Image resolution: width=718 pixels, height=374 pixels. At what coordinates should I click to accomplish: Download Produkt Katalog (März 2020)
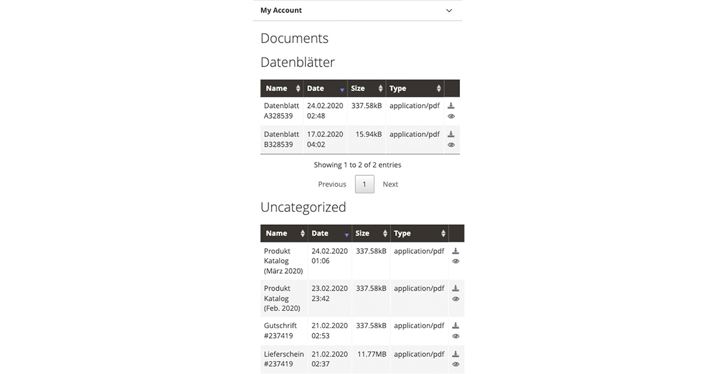[455, 251]
